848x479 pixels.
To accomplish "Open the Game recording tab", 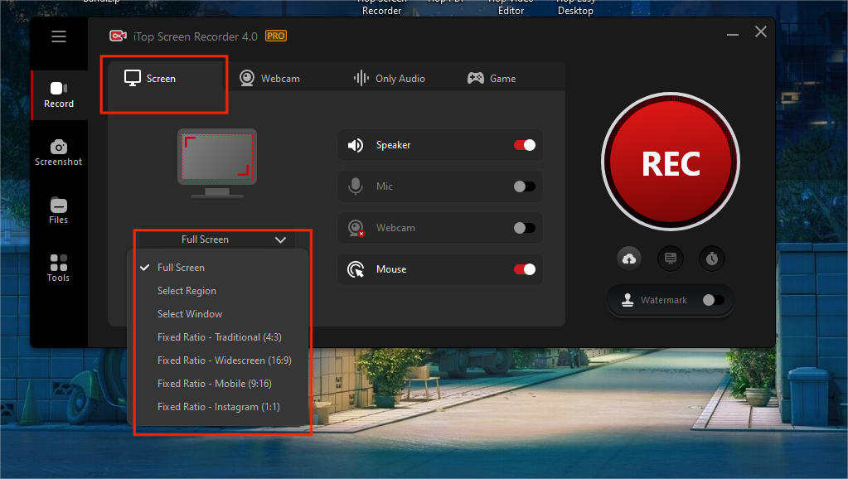I will coord(491,77).
